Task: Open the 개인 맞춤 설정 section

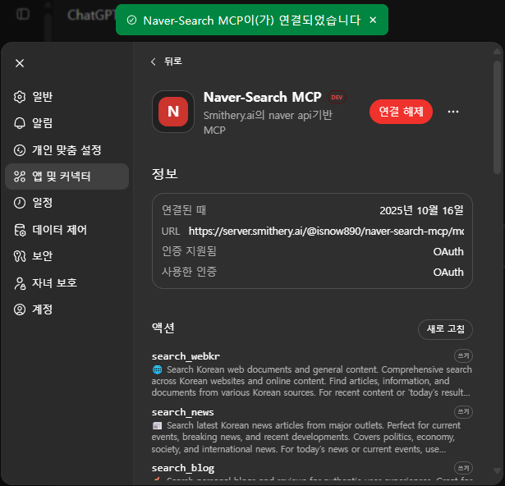Action: click(67, 149)
